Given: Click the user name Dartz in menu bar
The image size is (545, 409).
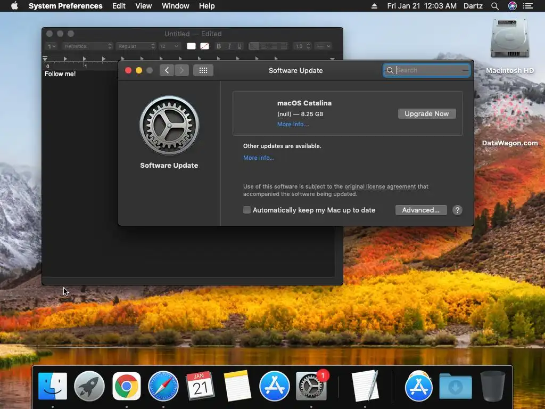Looking at the screenshot, I should point(473,6).
